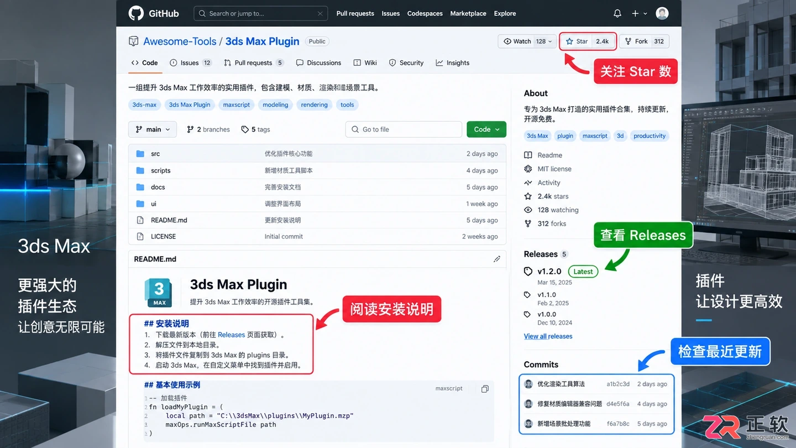Open the v1.1.0 release
Image resolution: width=796 pixels, height=448 pixels.
(547, 295)
